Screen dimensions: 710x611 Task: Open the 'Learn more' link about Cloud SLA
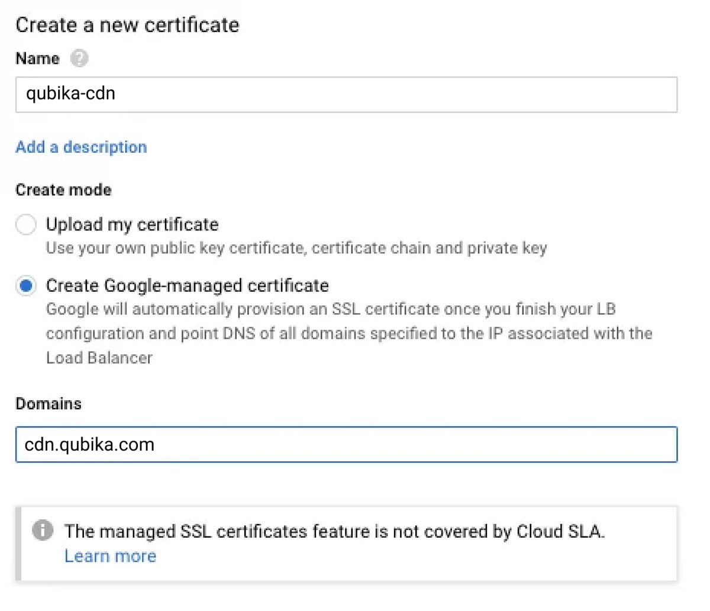110,556
